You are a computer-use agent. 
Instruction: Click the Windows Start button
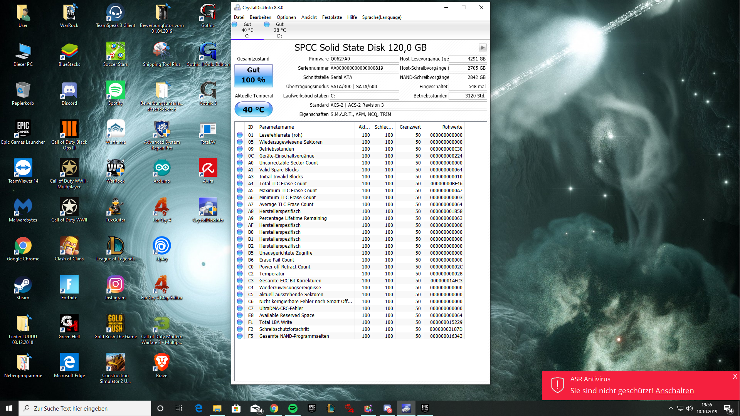click(9, 408)
